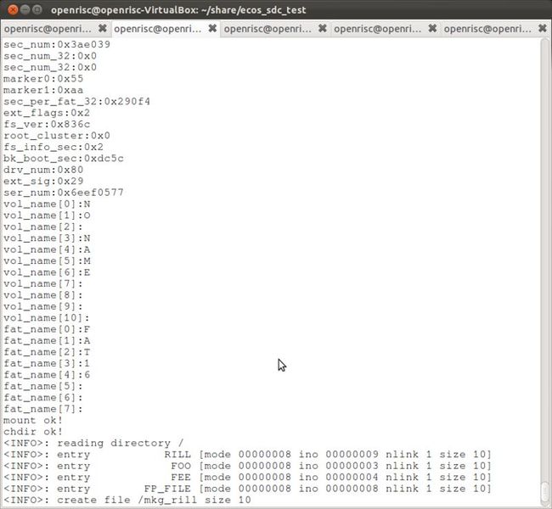Click the line 'vol_name[3]:N'

pos(47,238)
